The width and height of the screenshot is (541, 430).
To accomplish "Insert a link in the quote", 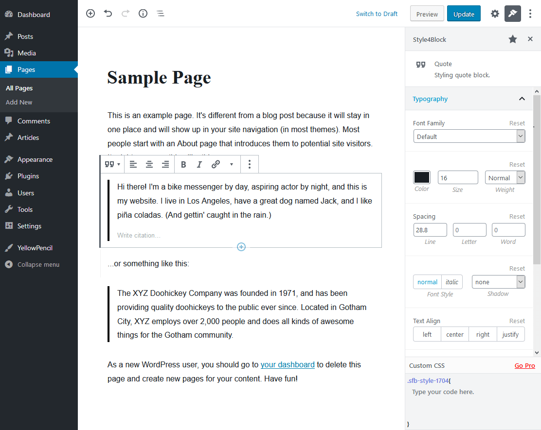I will 215,164.
